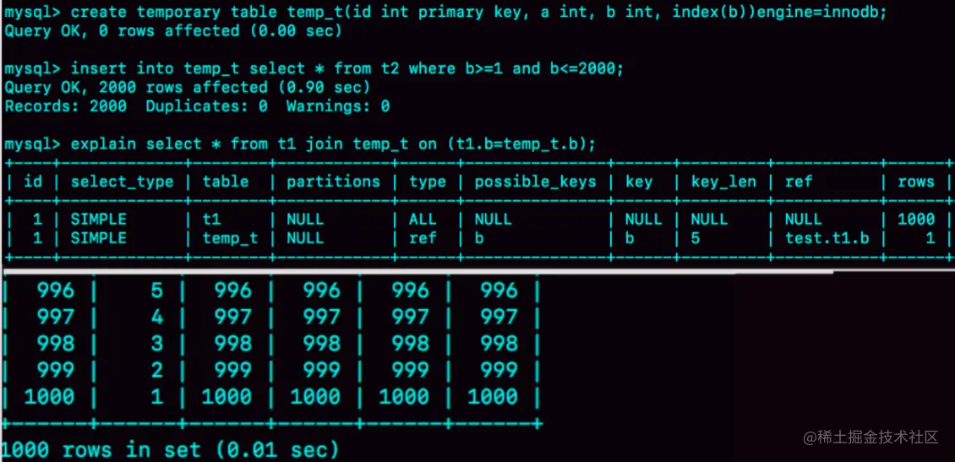Click the 'type' column header
Image resolution: width=955 pixels, height=462 pixels.
pos(428,182)
